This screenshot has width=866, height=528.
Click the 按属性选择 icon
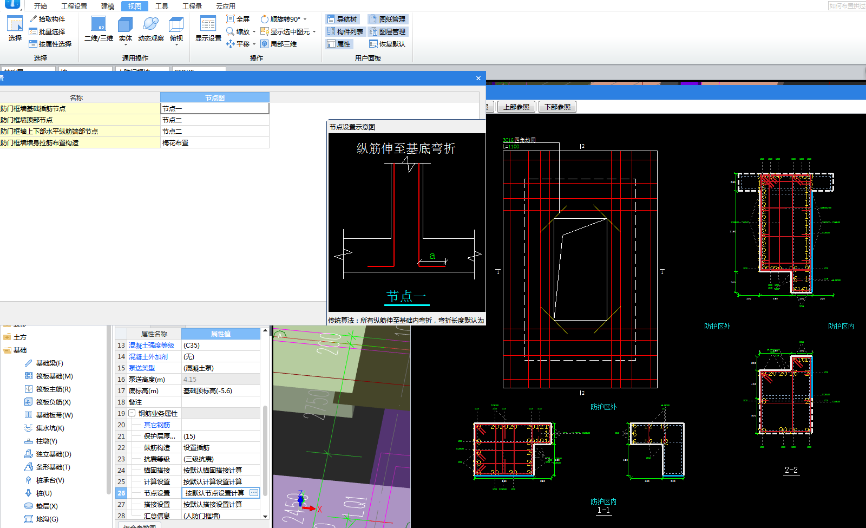pos(33,44)
